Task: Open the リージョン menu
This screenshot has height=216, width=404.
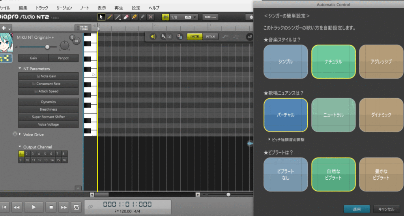Action: [x=64, y=8]
